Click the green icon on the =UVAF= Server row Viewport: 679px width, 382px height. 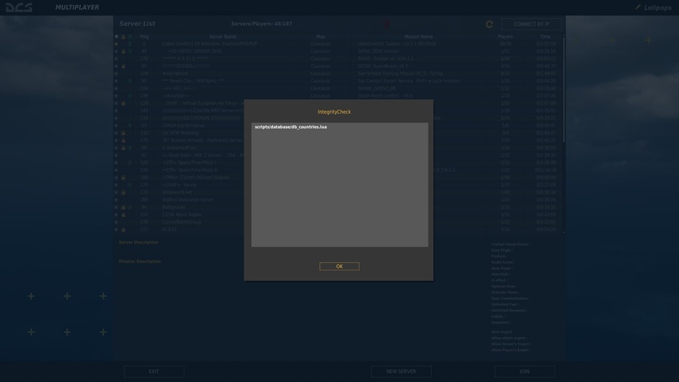coord(130,185)
